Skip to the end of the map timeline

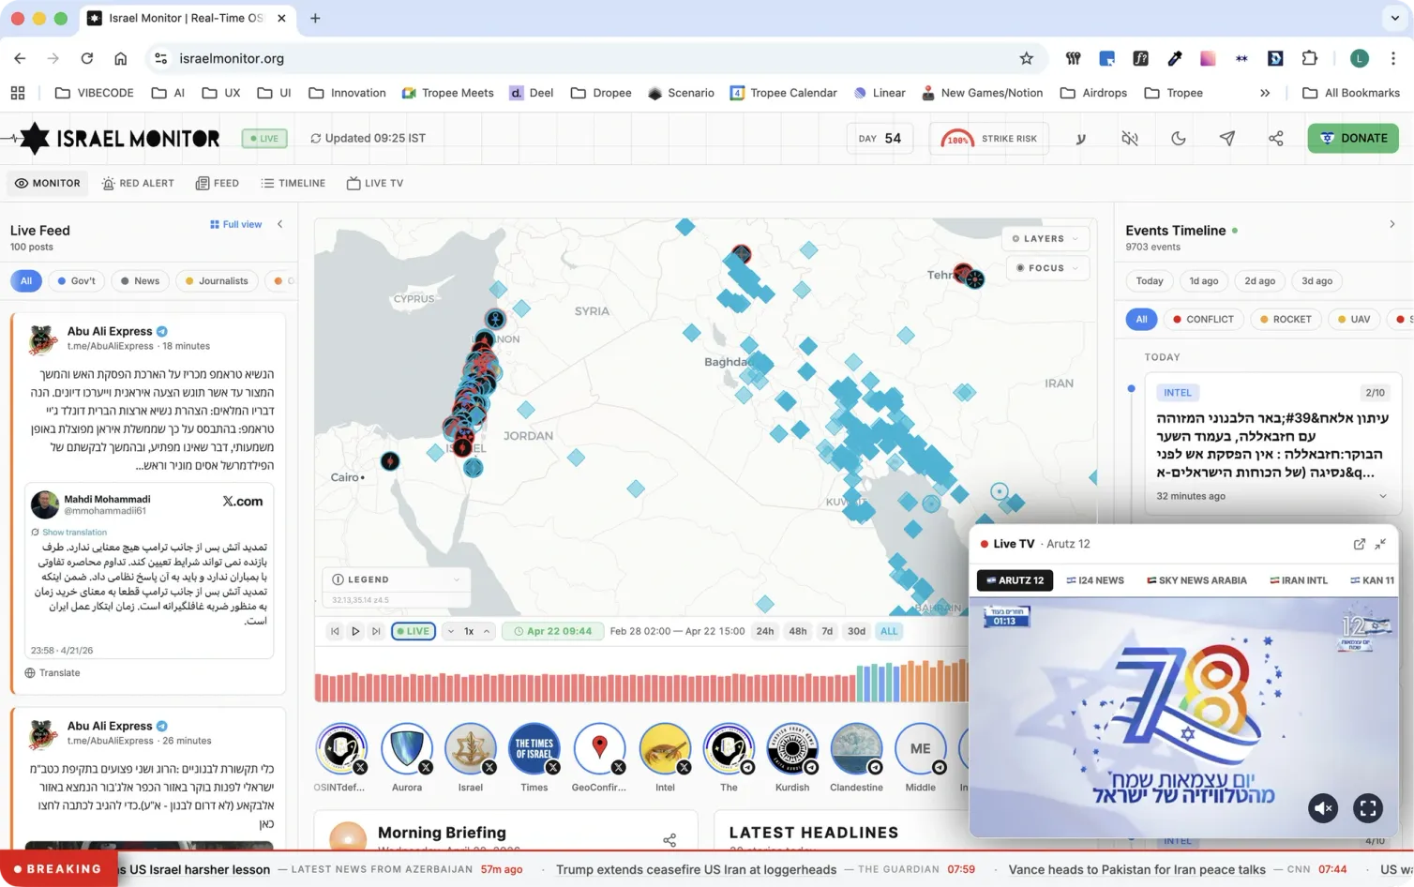coord(376,632)
